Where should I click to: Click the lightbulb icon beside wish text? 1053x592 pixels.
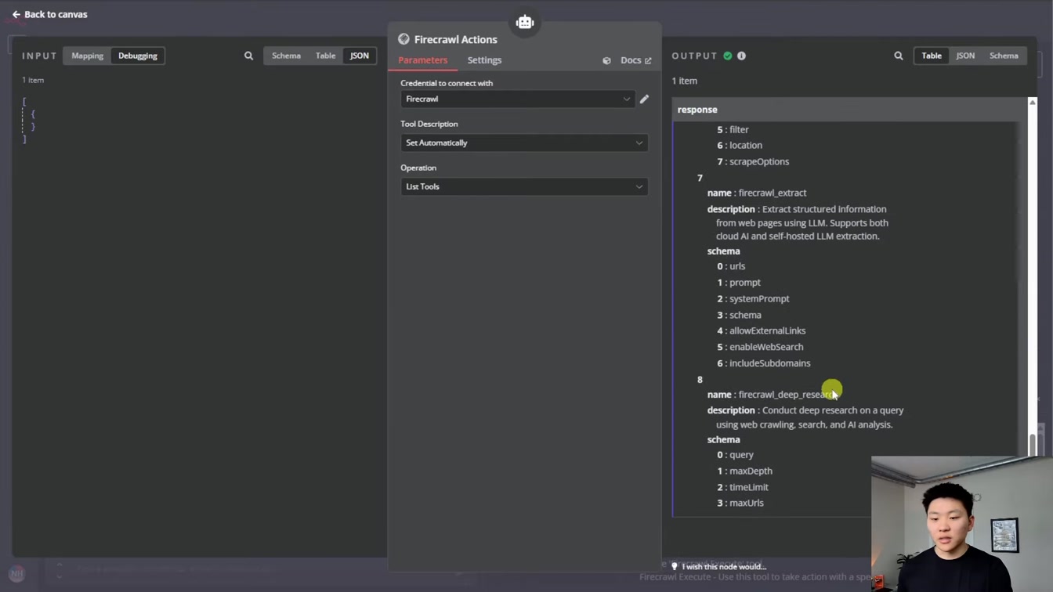coord(674,566)
